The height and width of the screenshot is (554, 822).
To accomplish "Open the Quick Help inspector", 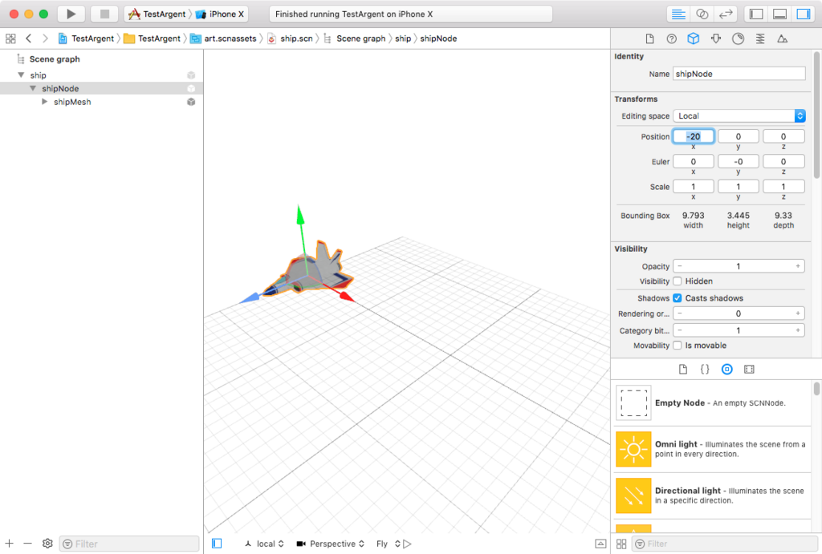I will coord(672,38).
